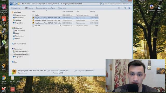Open the view options dropdown arrow
The height and width of the screenshot is (93, 166).
click(121, 8)
